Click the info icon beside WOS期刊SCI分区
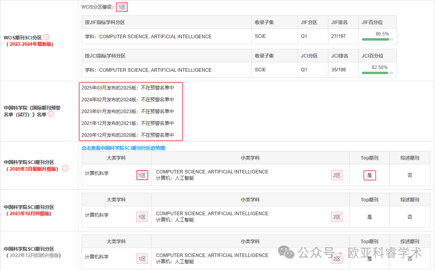The height and width of the screenshot is (270, 436). click(46, 37)
